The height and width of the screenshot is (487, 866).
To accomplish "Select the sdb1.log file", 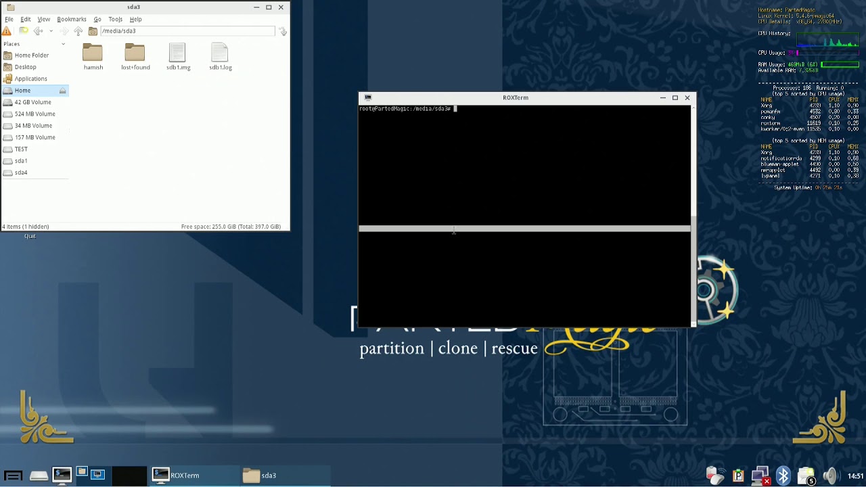I will coord(220,57).
